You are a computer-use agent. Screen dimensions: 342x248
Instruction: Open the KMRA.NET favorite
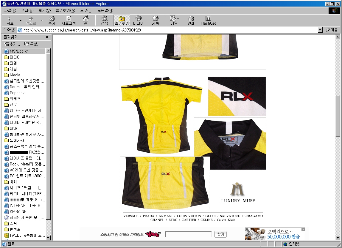coord(17,211)
